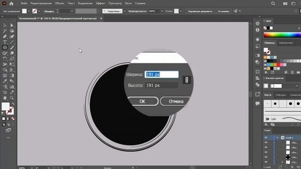Select the Selection arrow tool
The width and height of the screenshot is (301, 169).
(5, 25)
